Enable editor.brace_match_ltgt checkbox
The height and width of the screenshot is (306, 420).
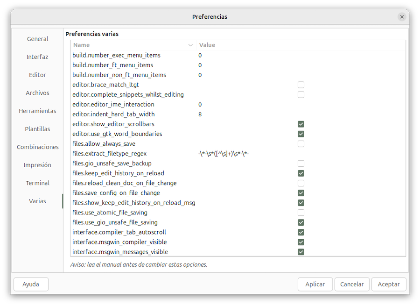(301, 85)
